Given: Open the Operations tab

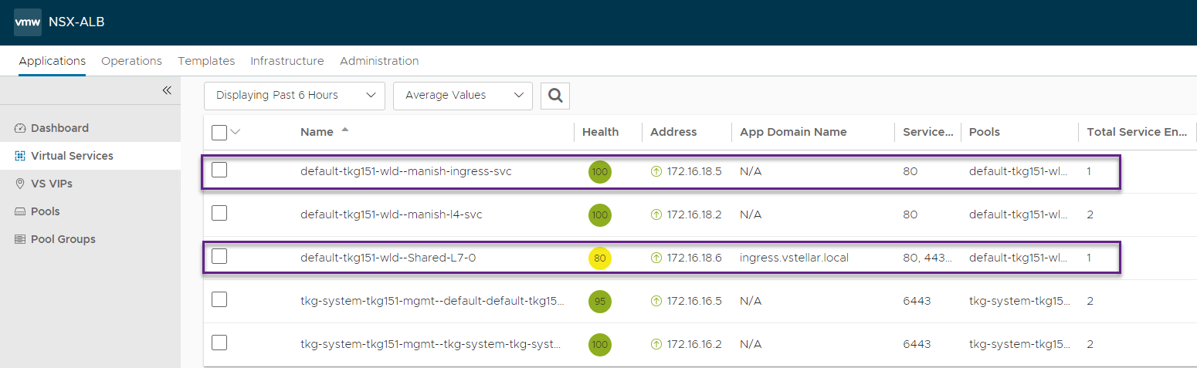Looking at the screenshot, I should 131,61.
